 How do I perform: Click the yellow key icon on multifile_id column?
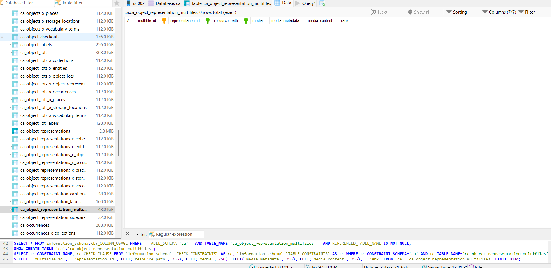[164, 21]
